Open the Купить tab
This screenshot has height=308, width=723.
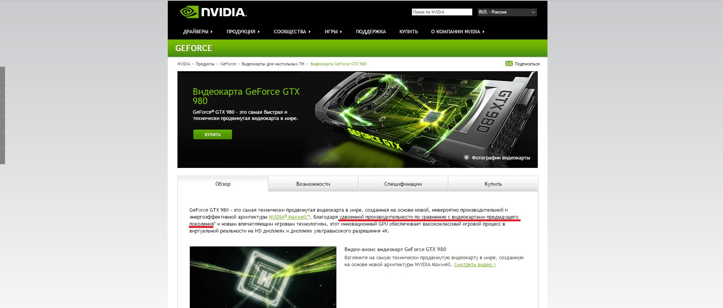(493, 184)
